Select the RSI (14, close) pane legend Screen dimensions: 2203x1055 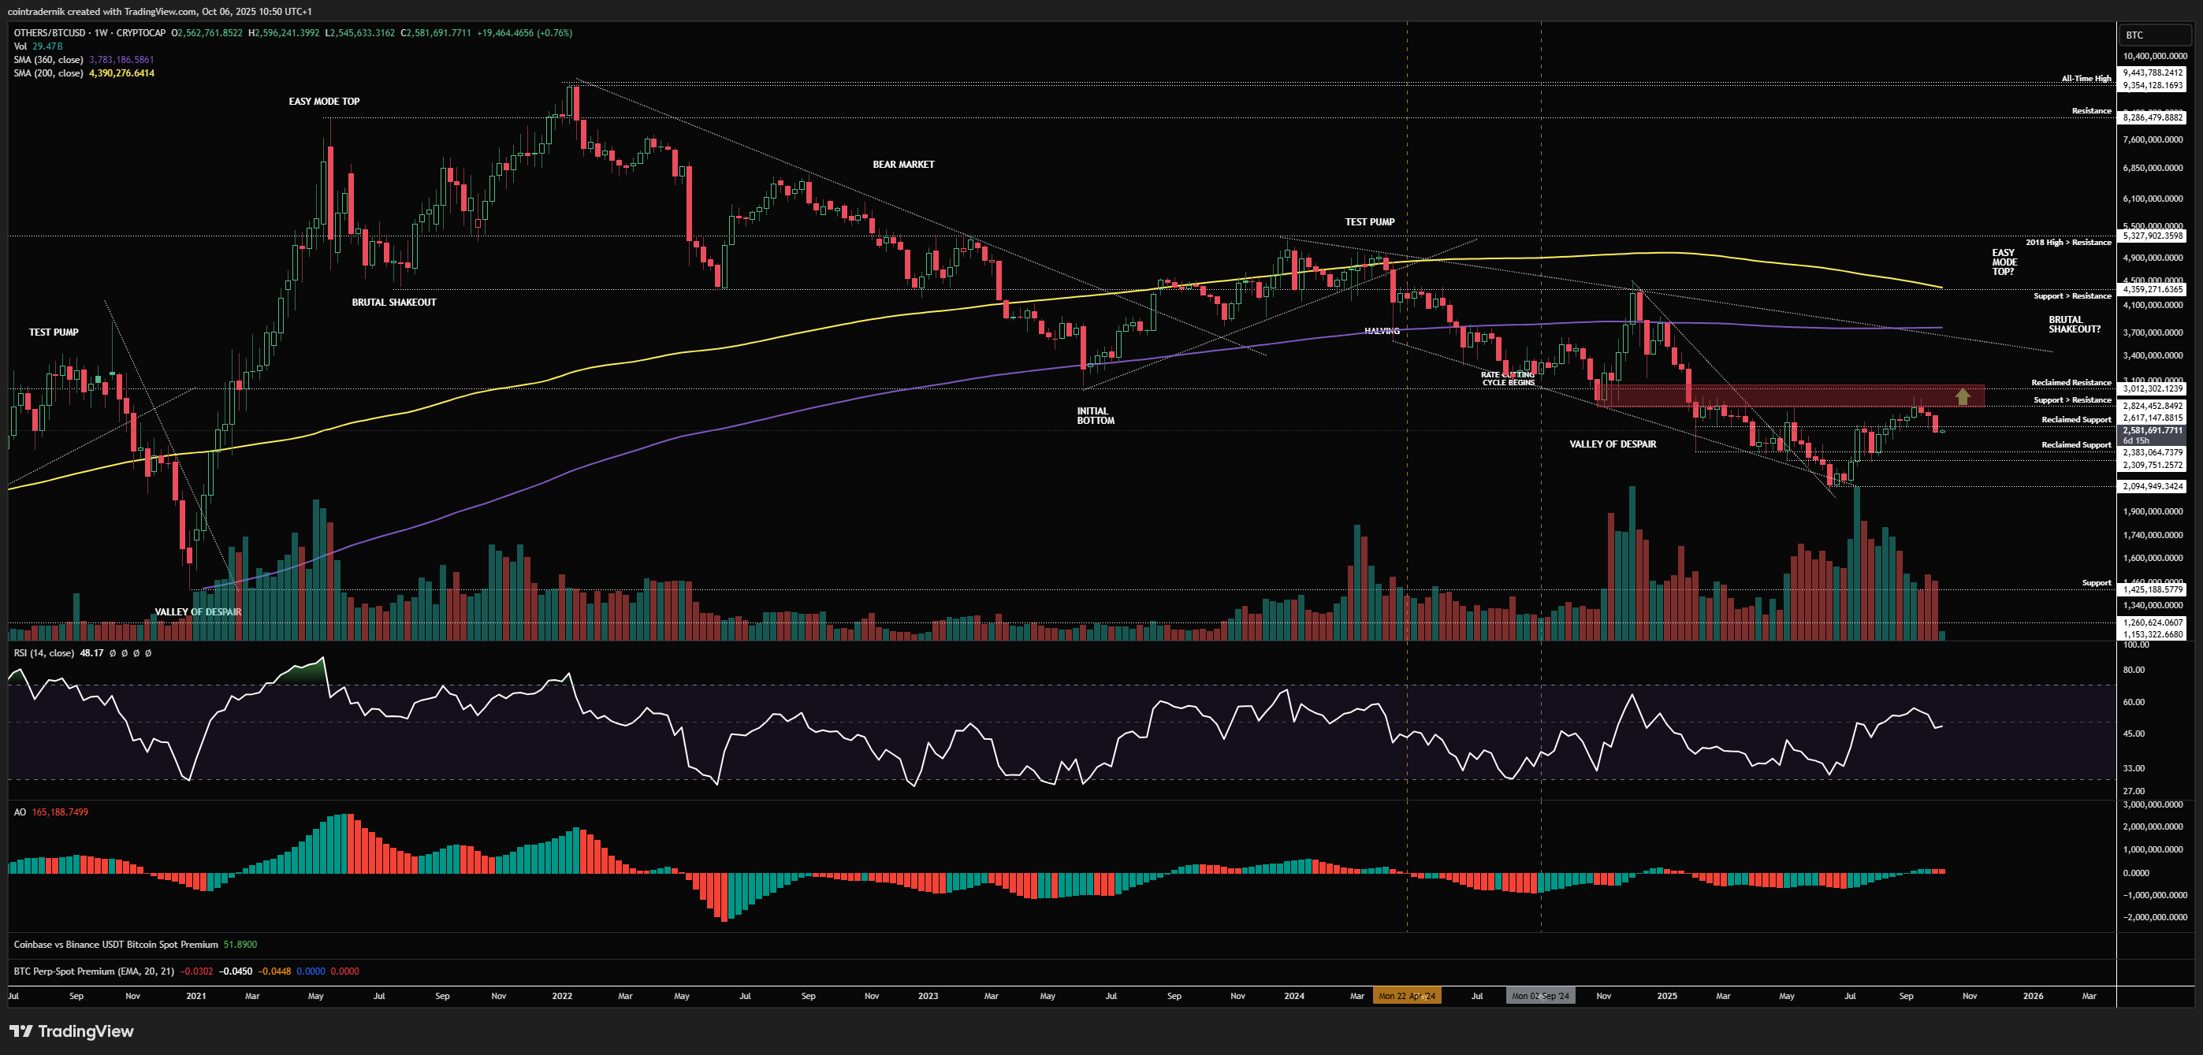point(44,653)
